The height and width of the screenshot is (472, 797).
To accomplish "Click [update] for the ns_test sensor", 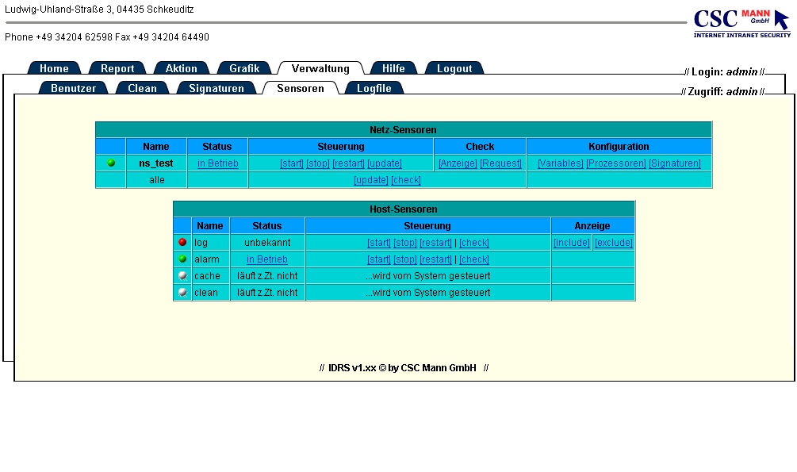I will click(385, 163).
